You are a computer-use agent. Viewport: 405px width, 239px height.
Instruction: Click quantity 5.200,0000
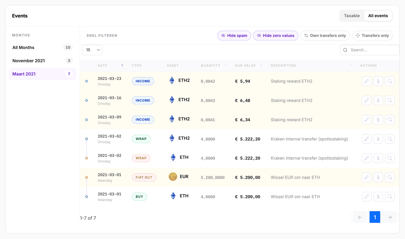pyautogui.click(x=213, y=178)
